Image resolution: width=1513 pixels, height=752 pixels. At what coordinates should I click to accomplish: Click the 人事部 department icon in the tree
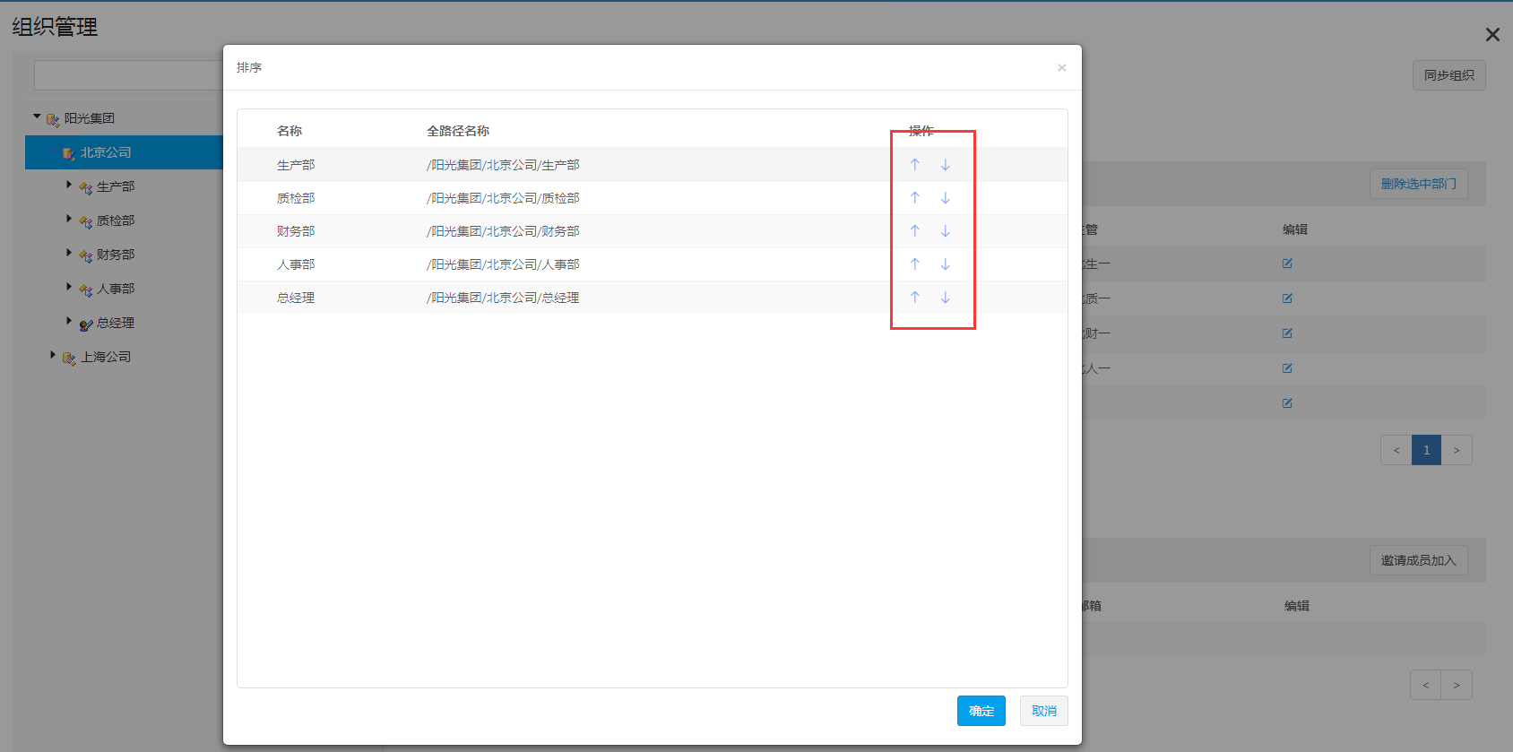(x=86, y=290)
